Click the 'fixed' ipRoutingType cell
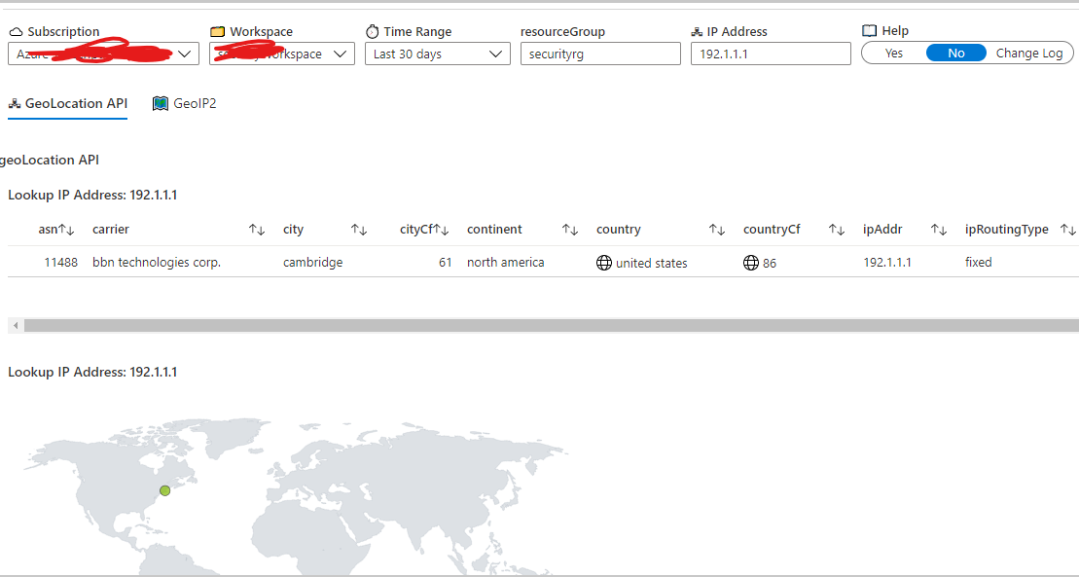The image size is (1079, 577). pos(979,263)
